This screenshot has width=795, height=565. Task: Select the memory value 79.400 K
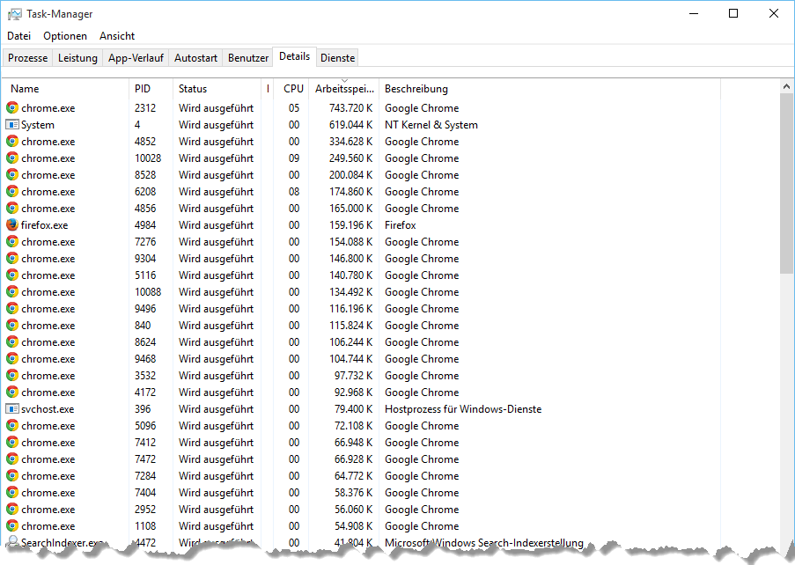pyautogui.click(x=353, y=409)
